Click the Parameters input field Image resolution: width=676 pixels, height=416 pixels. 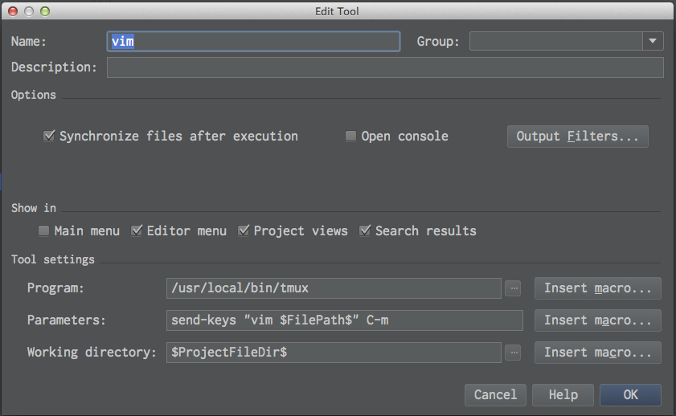[x=344, y=320]
